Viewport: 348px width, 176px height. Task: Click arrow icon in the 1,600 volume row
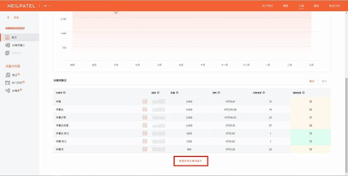point(145,133)
